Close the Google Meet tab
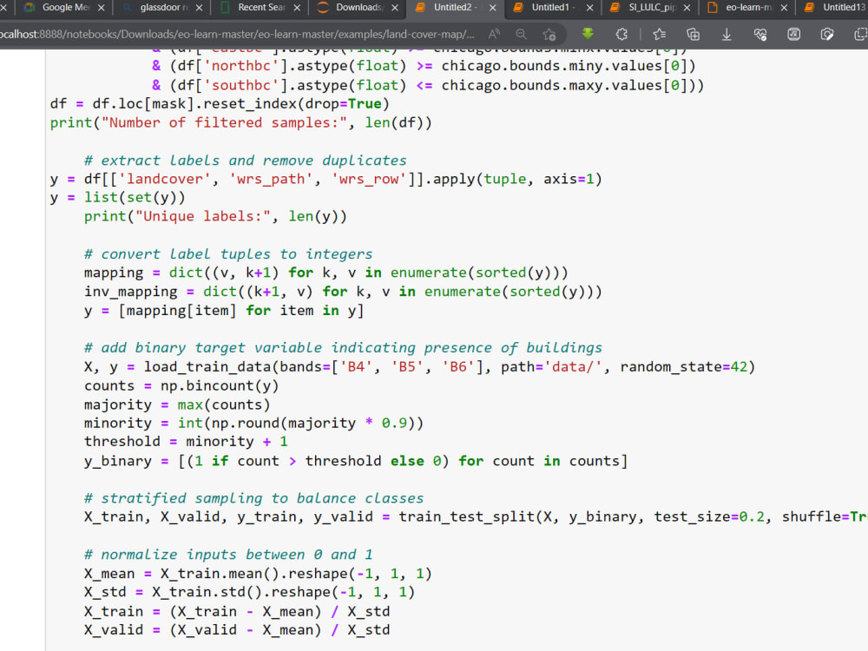 click(101, 8)
